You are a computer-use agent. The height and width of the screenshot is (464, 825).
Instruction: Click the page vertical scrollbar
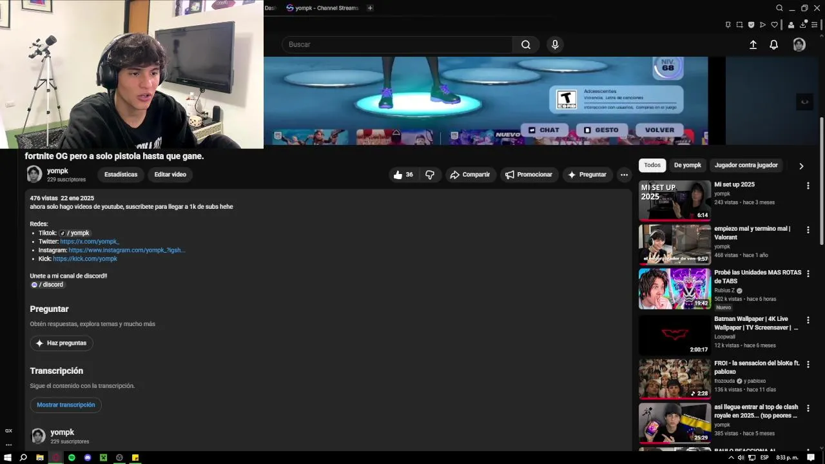click(821, 180)
